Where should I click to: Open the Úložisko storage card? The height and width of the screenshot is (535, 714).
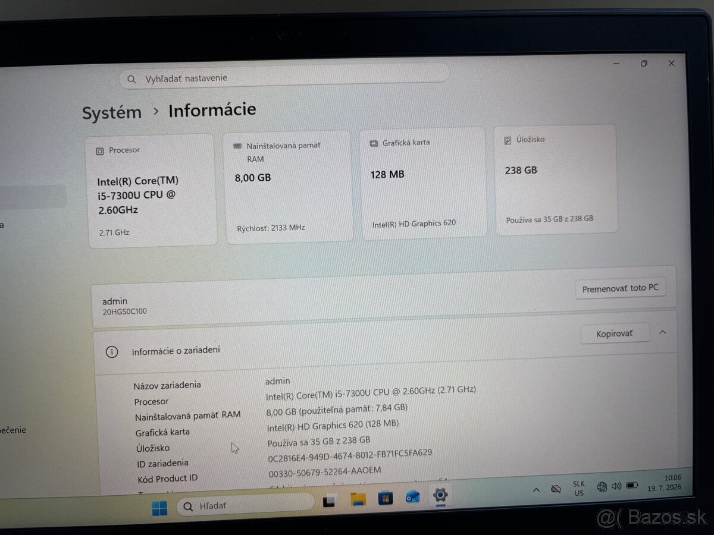555,180
